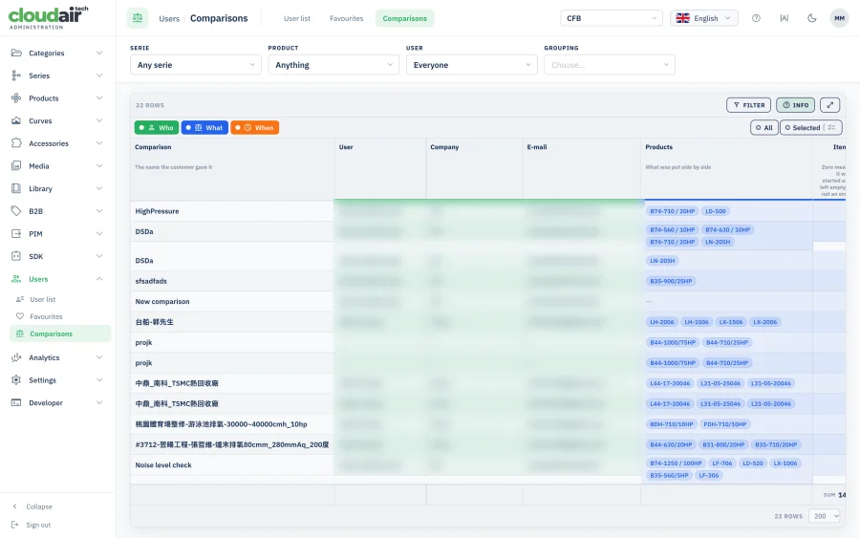Collapse the Users sidebar section chevron
This screenshot has height=538, width=860.
[99, 279]
